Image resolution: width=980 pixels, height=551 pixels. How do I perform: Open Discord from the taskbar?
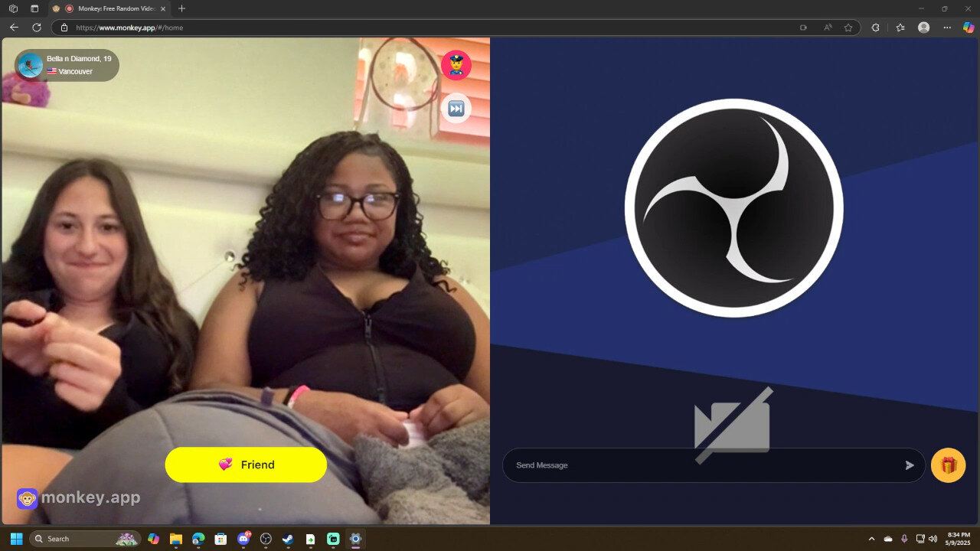coord(243,539)
